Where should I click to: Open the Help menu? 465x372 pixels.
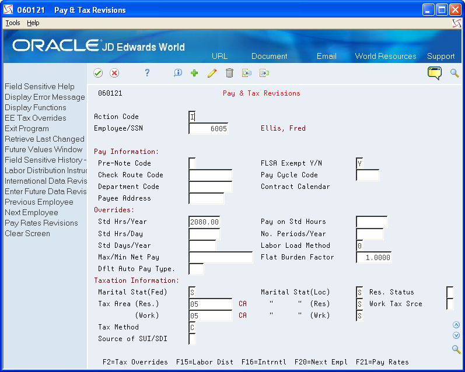coord(33,23)
